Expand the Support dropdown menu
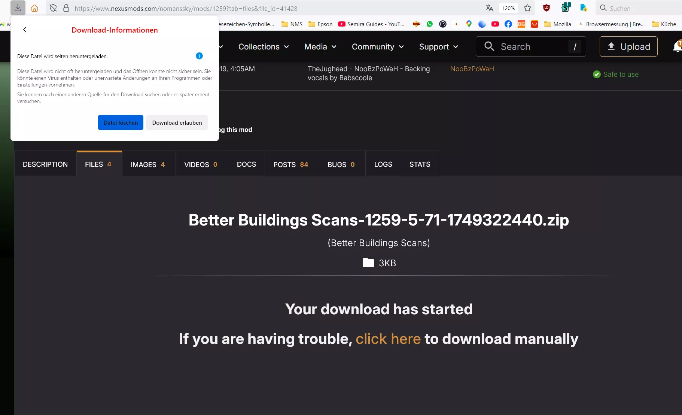682x415 pixels. point(439,46)
